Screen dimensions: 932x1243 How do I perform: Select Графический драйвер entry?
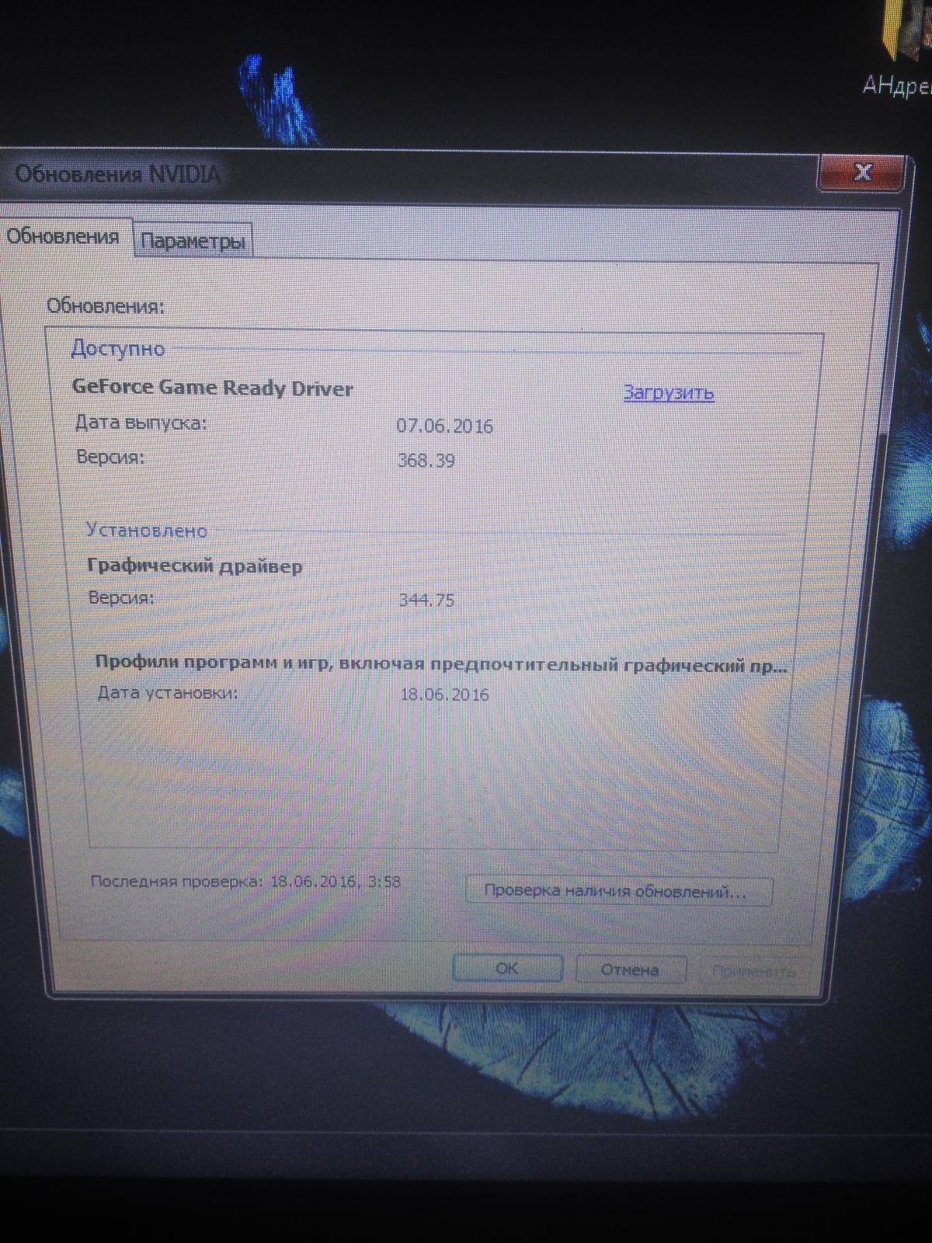point(195,566)
